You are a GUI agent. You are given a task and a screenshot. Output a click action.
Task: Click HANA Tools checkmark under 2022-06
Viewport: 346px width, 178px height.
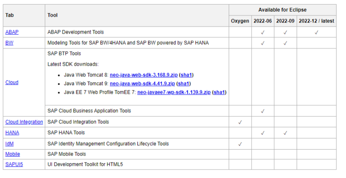click(x=263, y=133)
